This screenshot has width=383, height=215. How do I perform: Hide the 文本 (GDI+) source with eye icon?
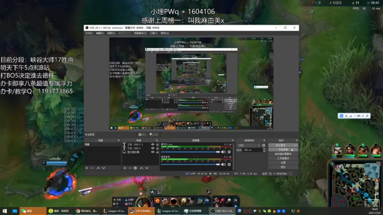pos(153,148)
